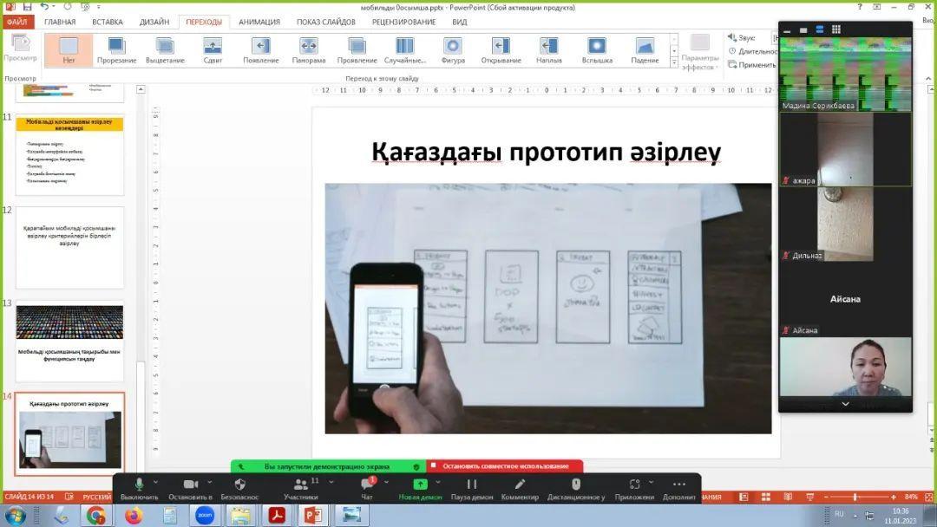The height and width of the screenshot is (527, 937).
Task: Click the Save icon in quick access toolbar
Action: pos(27,7)
